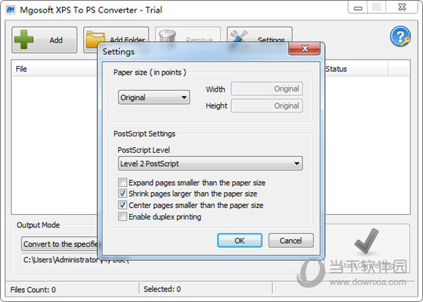The width and height of the screenshot is (423, 302).
Task: Open the Original paper size dropdown
Action: [x=154, y=97]
